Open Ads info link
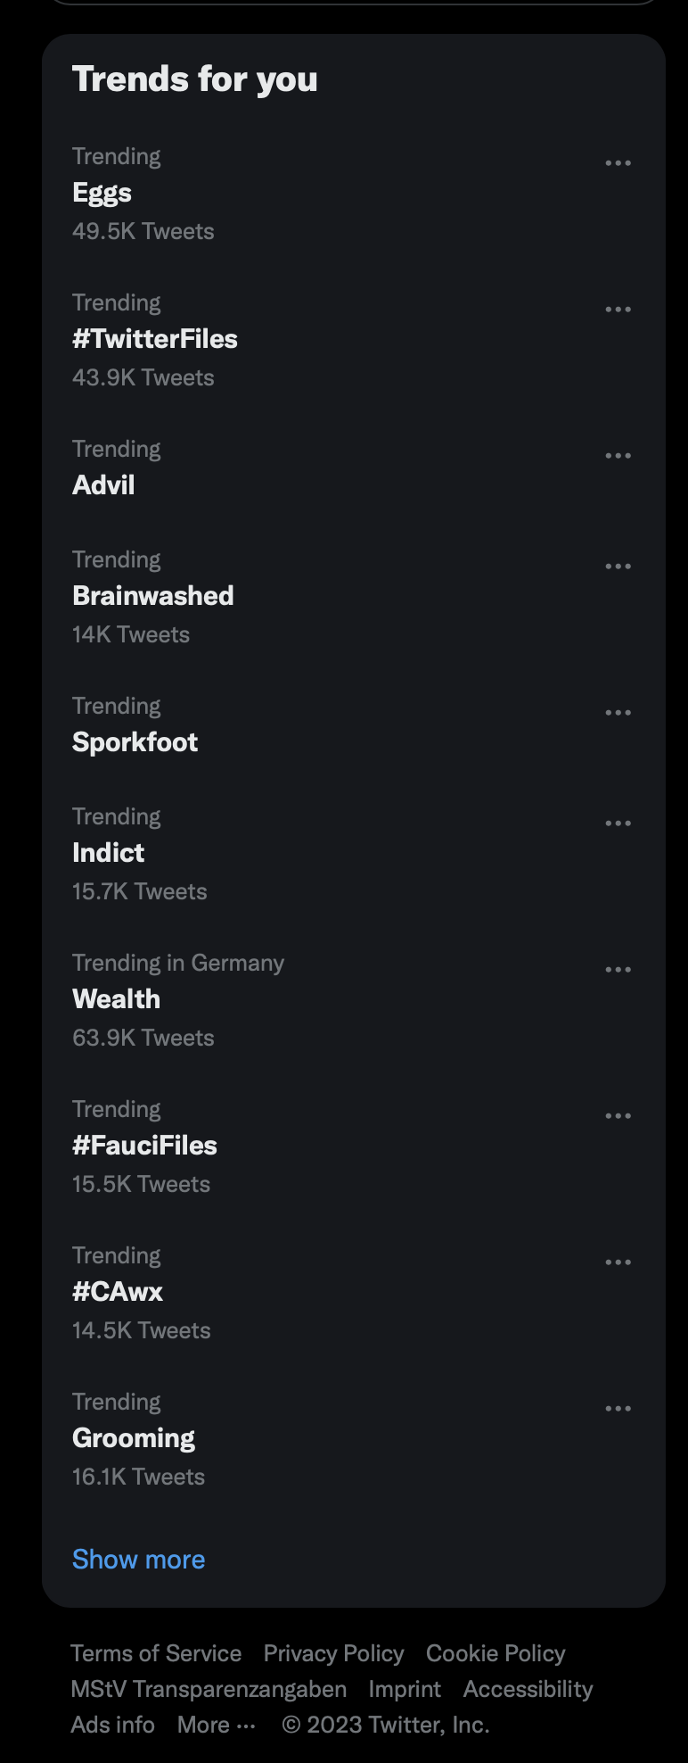Viewport: 688px width, 1763px height. (112, 1725)
